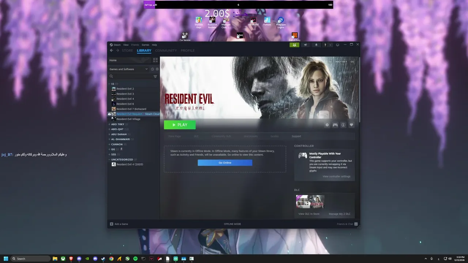The image size is (468, 263).
Task: Show ready to play games filter icon
Action: 157,69
